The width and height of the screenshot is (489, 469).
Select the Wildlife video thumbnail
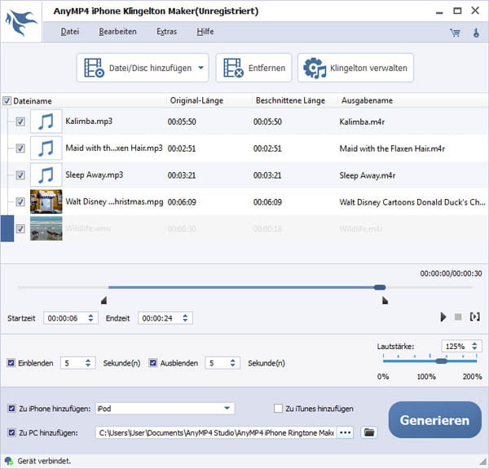point(46,228)
